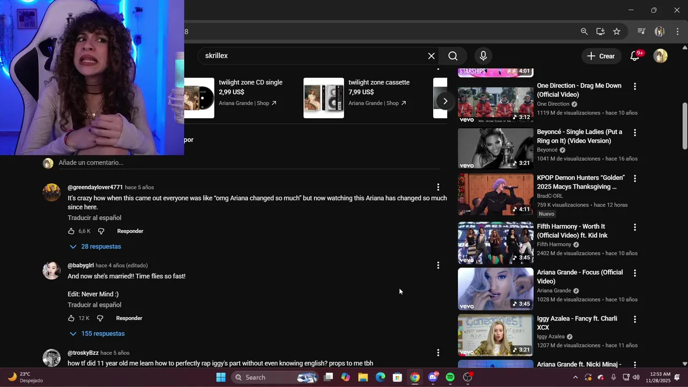688x387 pixels.
Task: Open KPOP Demon Hunters Golden video title
Action: coord(580,182)
